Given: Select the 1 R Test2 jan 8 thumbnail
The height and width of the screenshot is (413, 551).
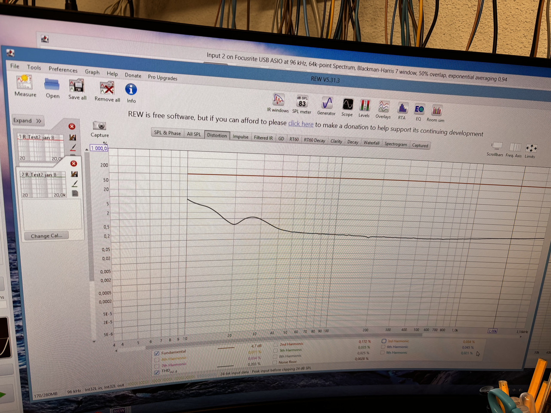Looking at the screenshot, I should tap(40, 147).
